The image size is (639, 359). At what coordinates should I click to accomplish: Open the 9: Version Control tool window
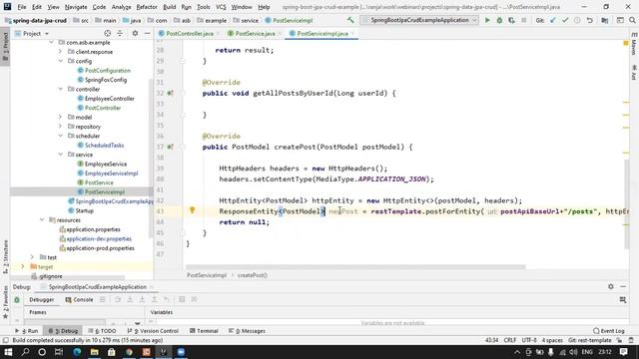tap(153, 331)
